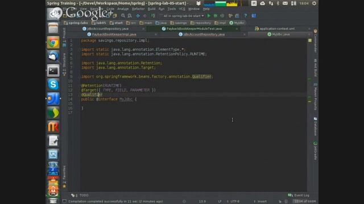Open the text editor dock icon
The image size is (364, 204).
(x=53, y=141)
